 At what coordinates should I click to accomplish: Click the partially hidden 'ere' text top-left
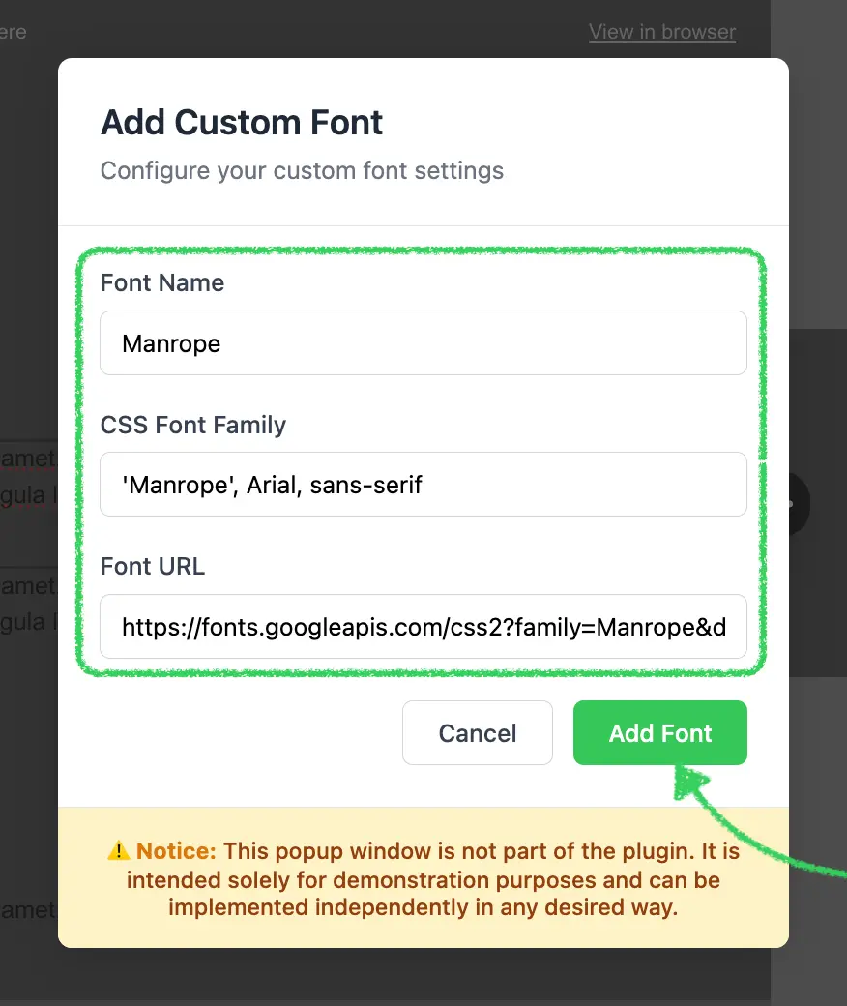tap(13, 32)
